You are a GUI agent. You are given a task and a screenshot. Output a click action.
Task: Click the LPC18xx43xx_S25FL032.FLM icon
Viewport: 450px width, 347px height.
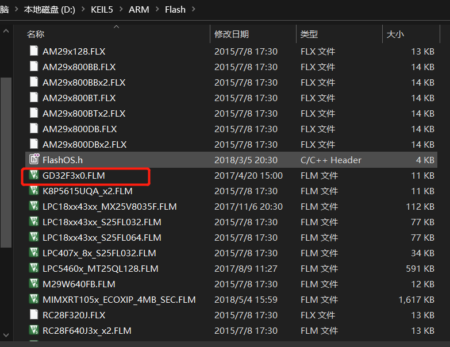pyautogui.click(x=34, y=221)
